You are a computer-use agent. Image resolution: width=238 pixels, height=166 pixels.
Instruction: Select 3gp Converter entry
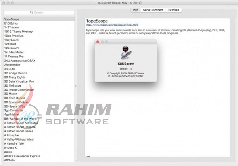[x=39, y=111]
